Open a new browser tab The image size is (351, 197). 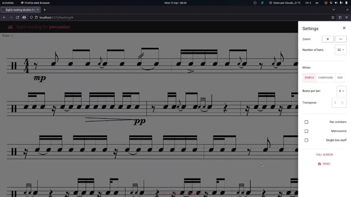44,10
